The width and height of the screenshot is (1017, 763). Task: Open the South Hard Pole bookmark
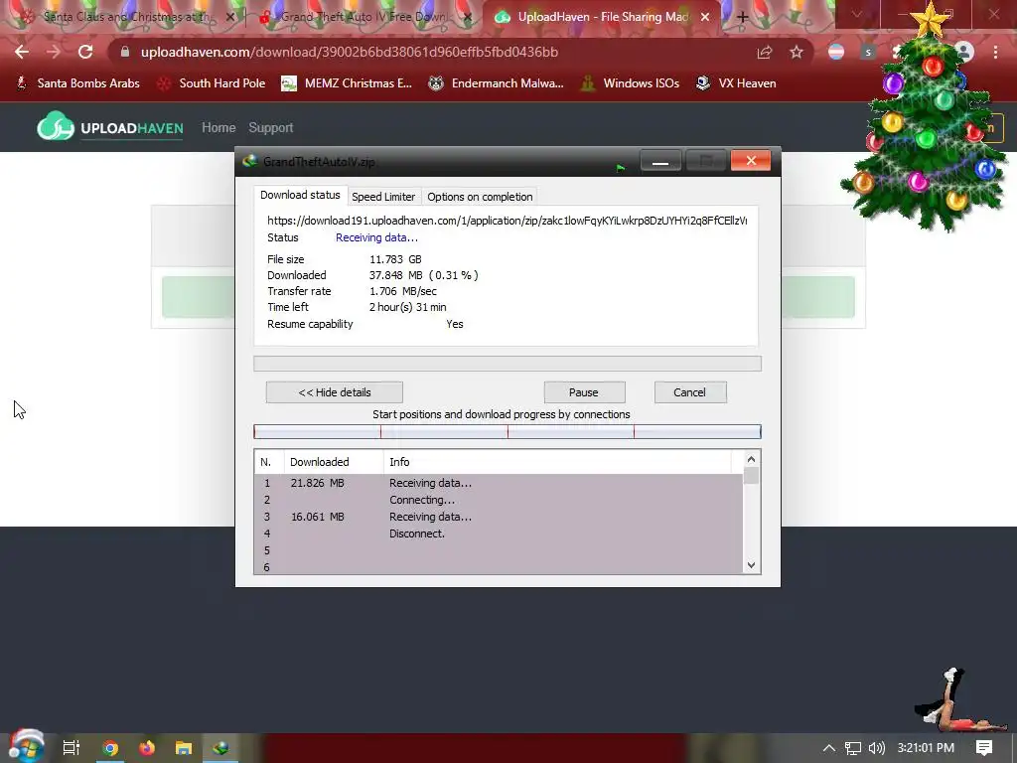(211, 83)
